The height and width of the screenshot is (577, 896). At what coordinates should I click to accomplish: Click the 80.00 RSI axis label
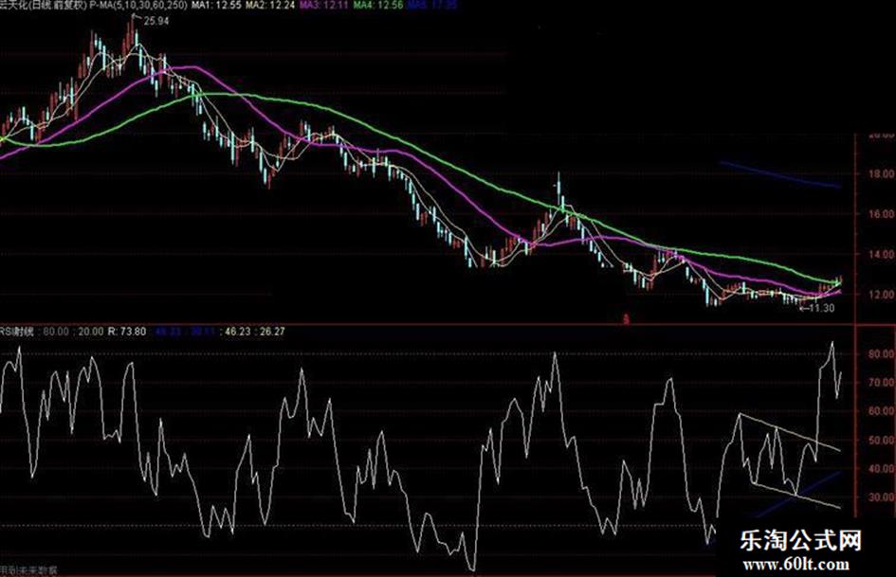click(x=878, y=353)
